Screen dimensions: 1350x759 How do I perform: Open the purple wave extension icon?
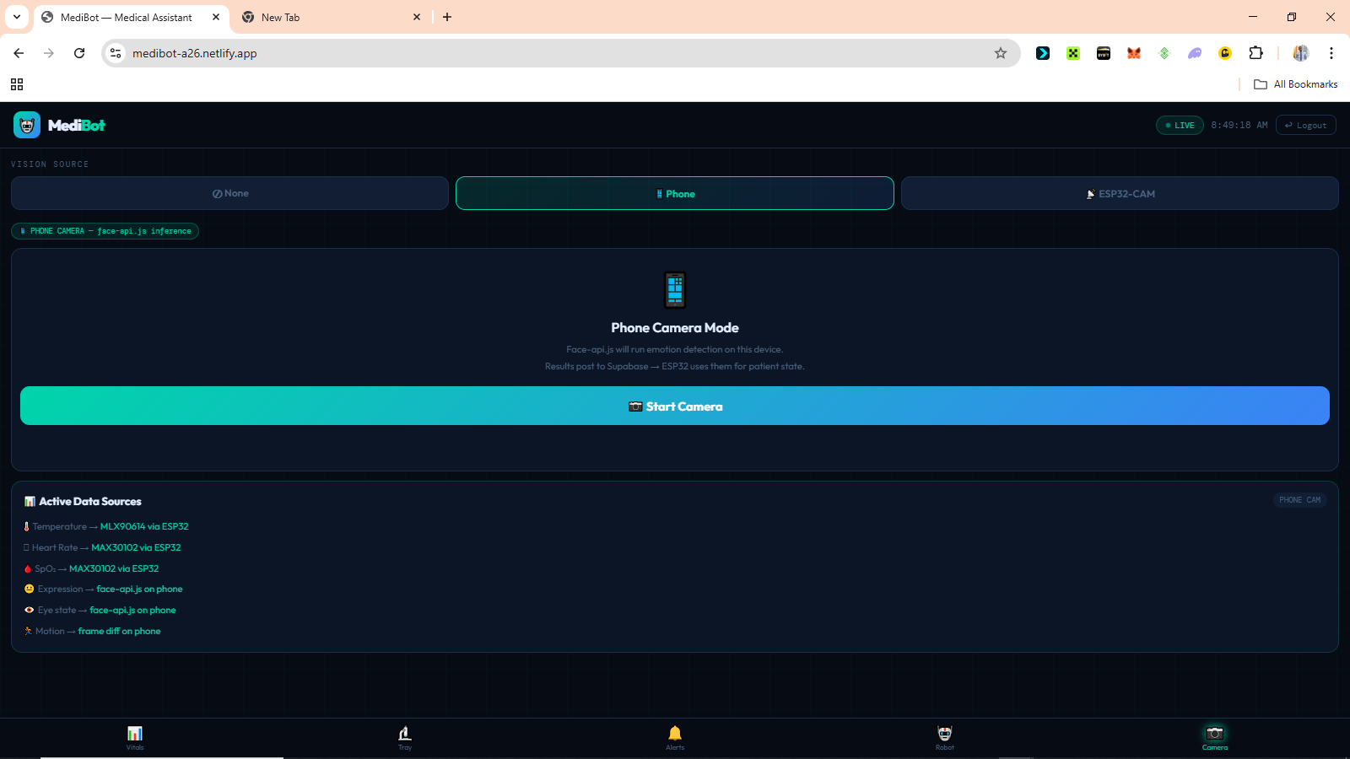pyautogui.click(x=1195, y=53)
